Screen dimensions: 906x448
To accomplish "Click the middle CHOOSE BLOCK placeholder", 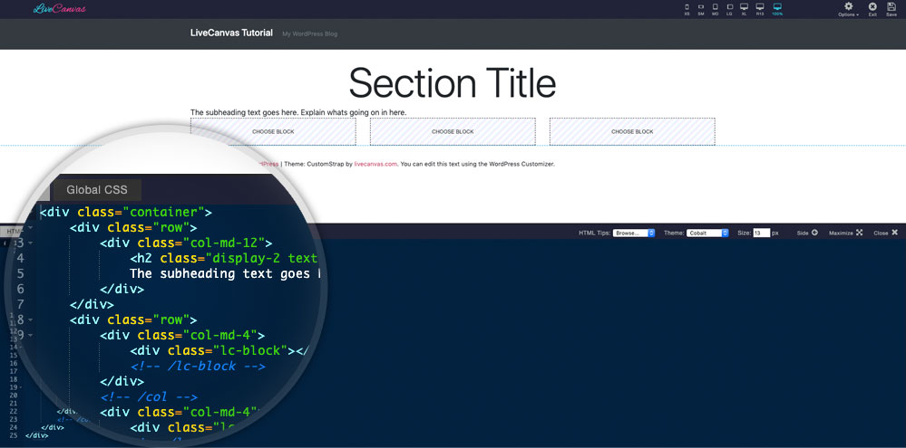I will [453, 131].
